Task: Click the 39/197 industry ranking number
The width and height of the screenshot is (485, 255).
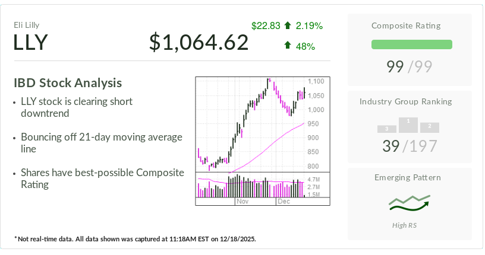Action: [x=409, y=146]
